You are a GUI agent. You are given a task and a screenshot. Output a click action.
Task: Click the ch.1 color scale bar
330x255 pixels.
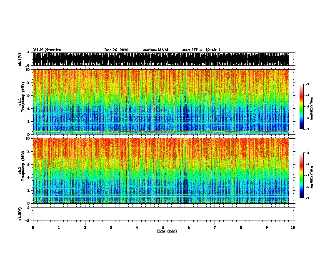click(x=302, y=107)
